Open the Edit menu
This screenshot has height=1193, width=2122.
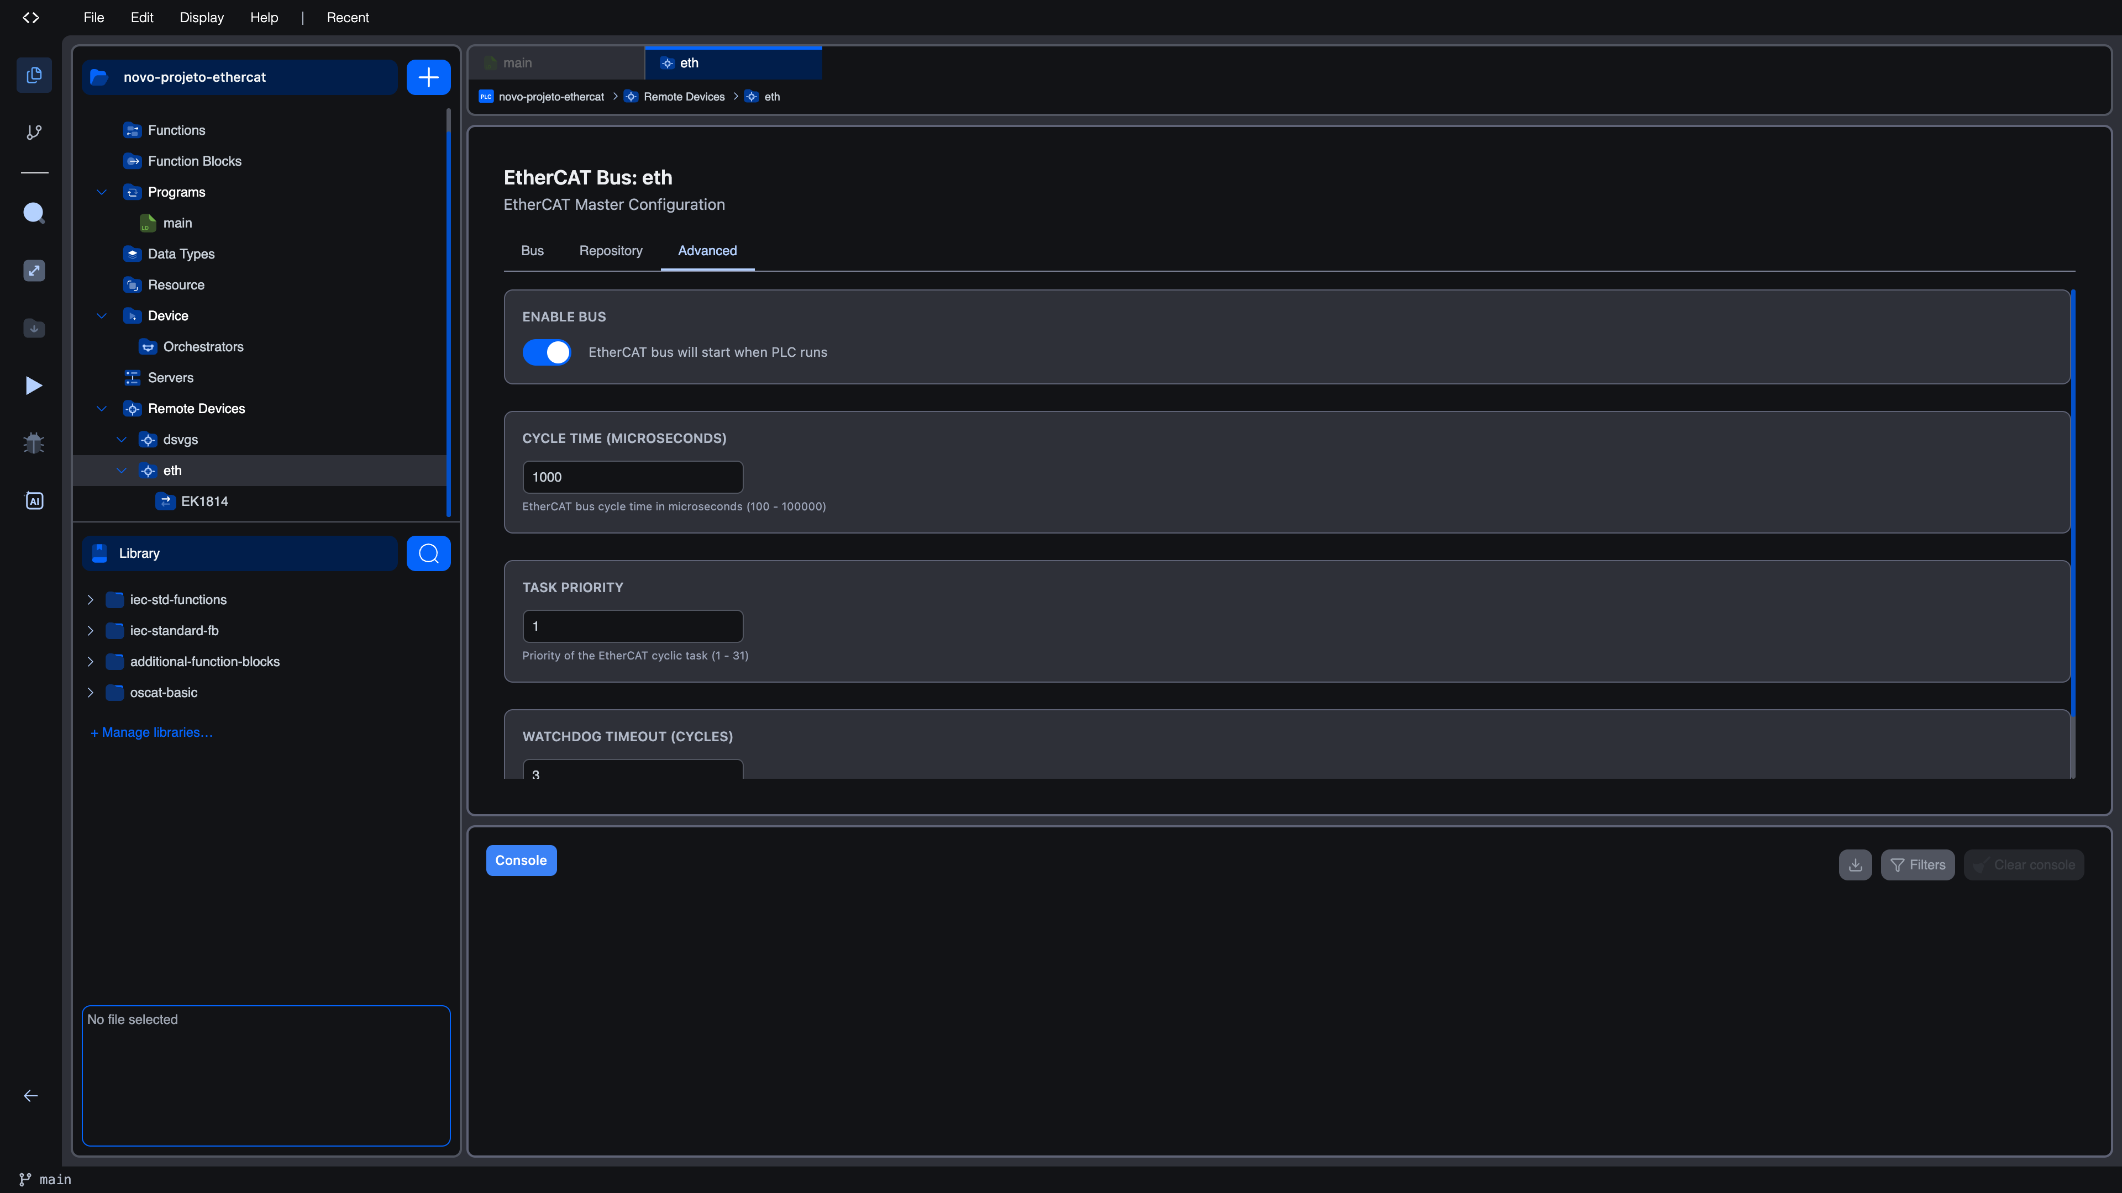tap(141, 17)
